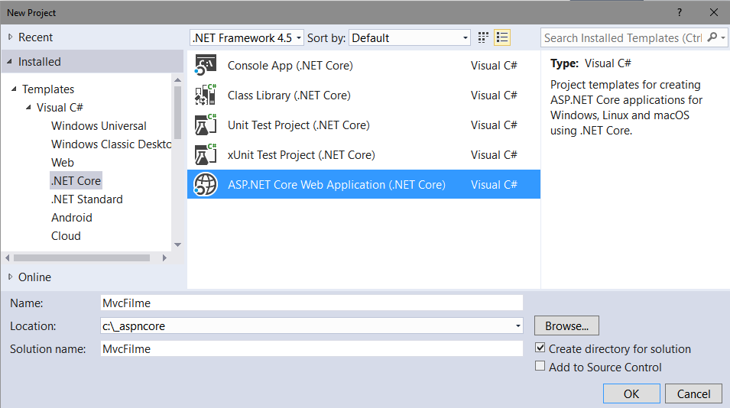Open the search options dropdown arrow
730x408 pixels.
tap(722, 37)
